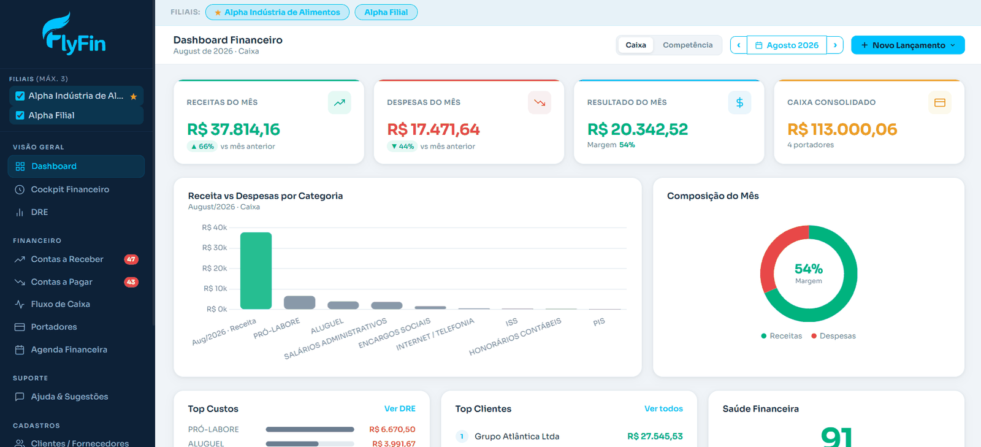Select Alpha Indústria de Alimentos filial chip
This screenshot has width=981, height=447.
click(277, 12)
